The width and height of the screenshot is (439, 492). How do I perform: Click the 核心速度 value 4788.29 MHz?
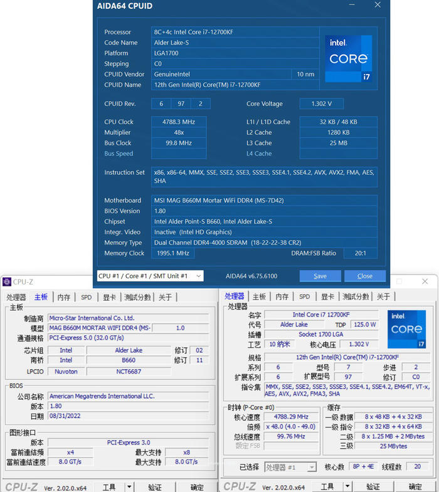pyautogui.click(x=291, y=417)
